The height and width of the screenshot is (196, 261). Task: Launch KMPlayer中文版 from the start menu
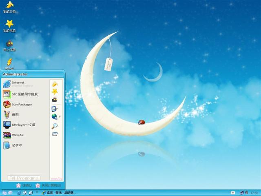(x=25, y=125)
